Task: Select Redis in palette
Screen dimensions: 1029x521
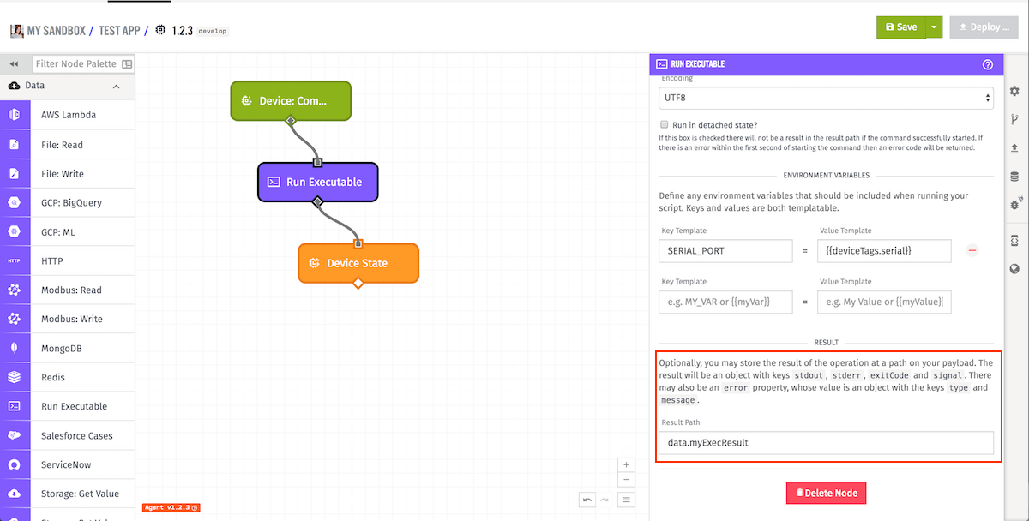Action: point(69,377)
